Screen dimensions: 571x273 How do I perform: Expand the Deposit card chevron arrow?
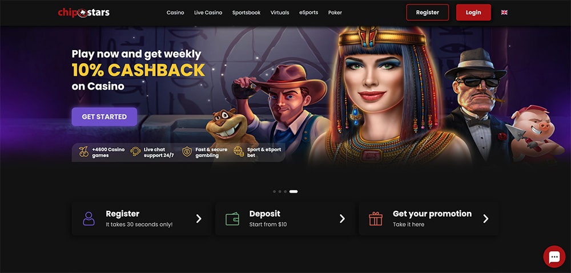(x=342, y=218)
